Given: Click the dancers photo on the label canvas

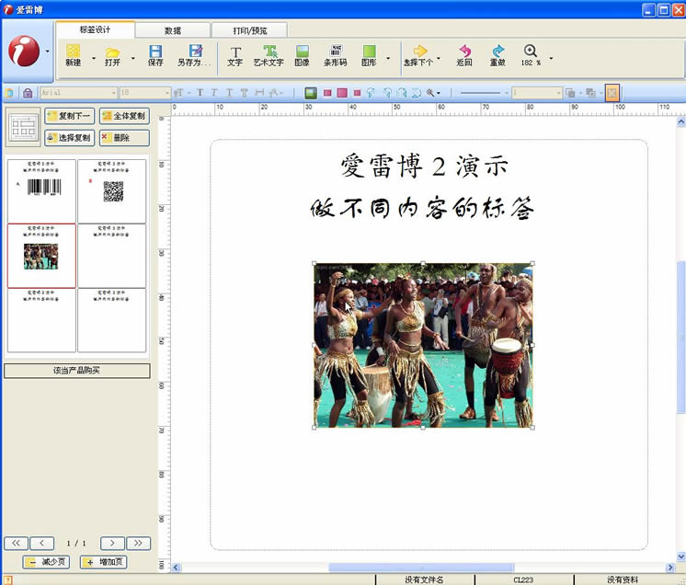Looking at the screenshot, I should click(x=423, y=345).
